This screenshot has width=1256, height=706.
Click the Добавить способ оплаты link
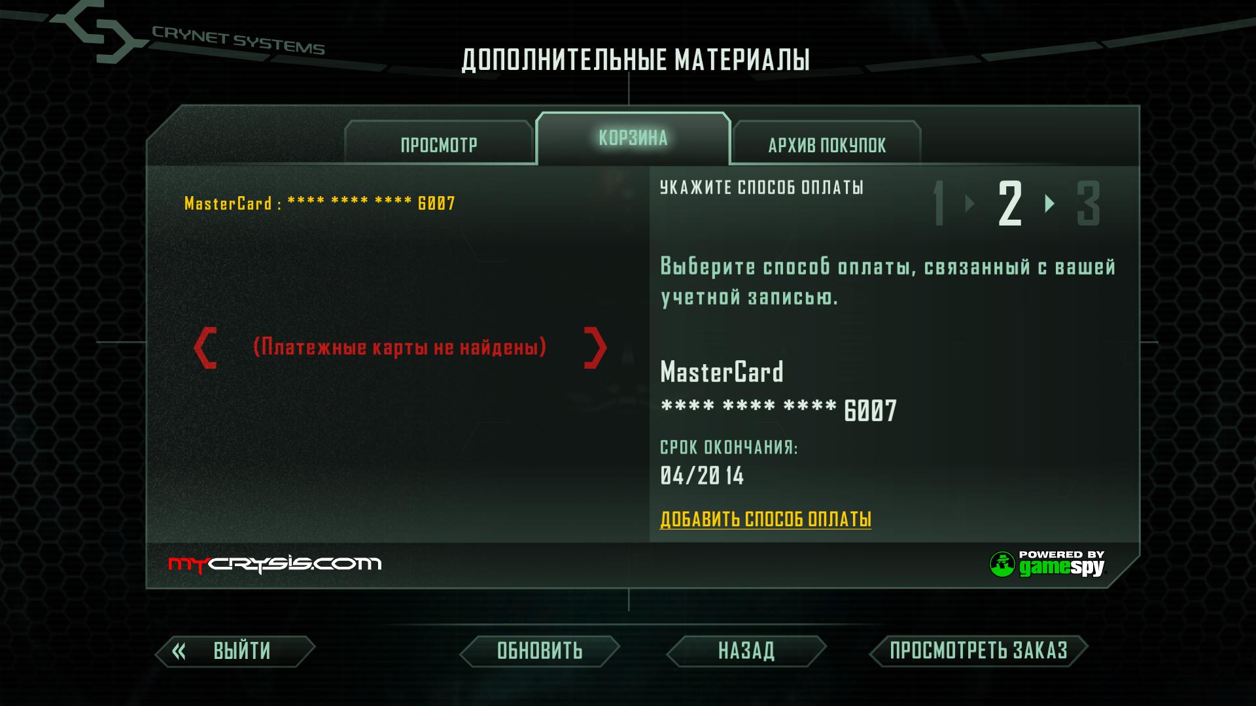[x=765, y=519]
